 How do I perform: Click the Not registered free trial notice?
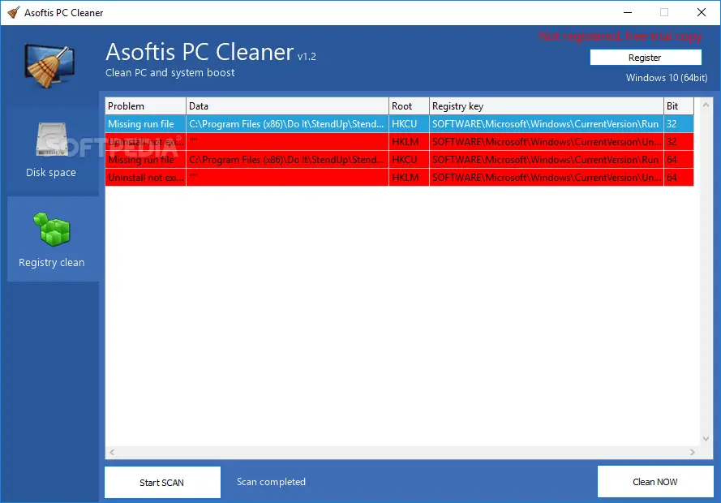coord(620,37)
